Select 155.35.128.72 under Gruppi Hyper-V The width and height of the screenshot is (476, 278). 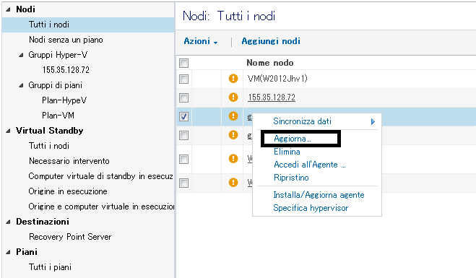(66, 70)
